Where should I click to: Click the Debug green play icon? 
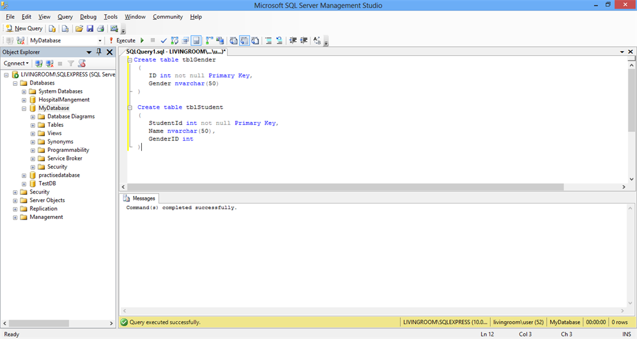coord(142,40)
